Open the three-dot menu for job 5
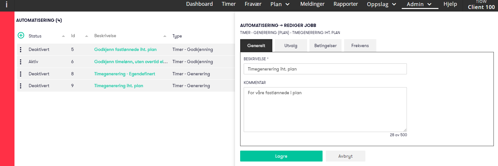The image size is (498, 166). [21, 50]
